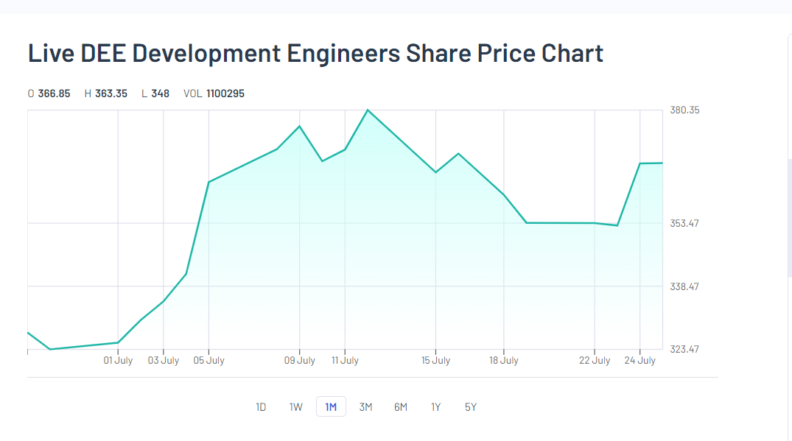Choose the 6M chart period
This screenshot has height=441, width=792.
pyautogui.click(x=401, y=407)
